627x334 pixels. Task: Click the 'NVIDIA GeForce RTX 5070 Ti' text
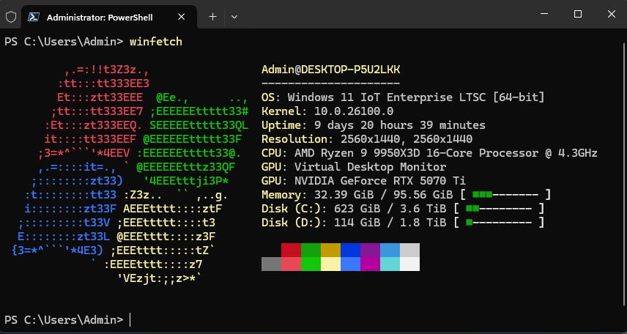coord(380,181)
